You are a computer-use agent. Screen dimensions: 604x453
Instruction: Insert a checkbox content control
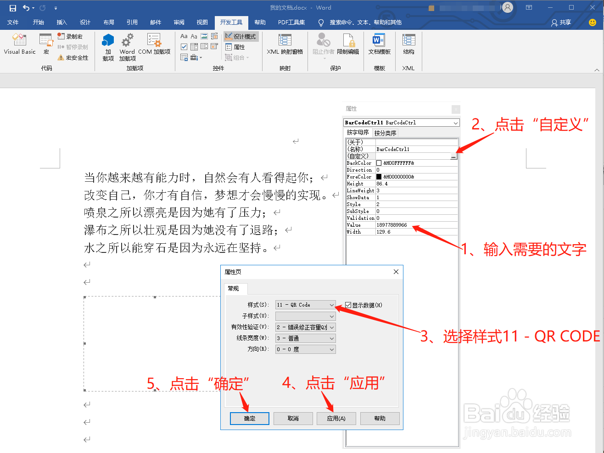click(x=184, y=46)
